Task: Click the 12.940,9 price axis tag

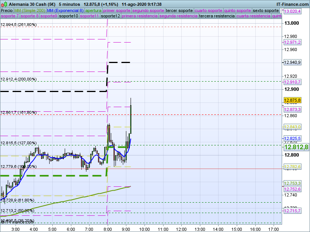Action: tap(293, 62)
